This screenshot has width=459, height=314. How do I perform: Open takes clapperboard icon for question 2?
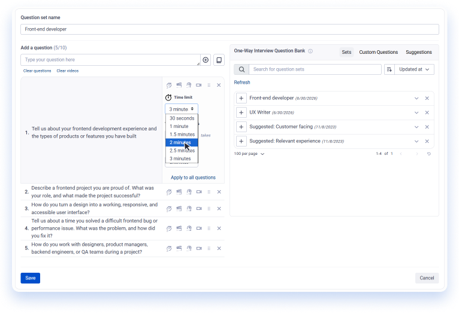pos(179,191)
